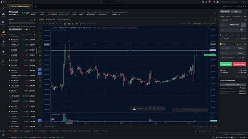Switch to the Информация tab above the chart
Image resolution: width=248 pixels, height=139 pixels.
click(x=50, y=20)
